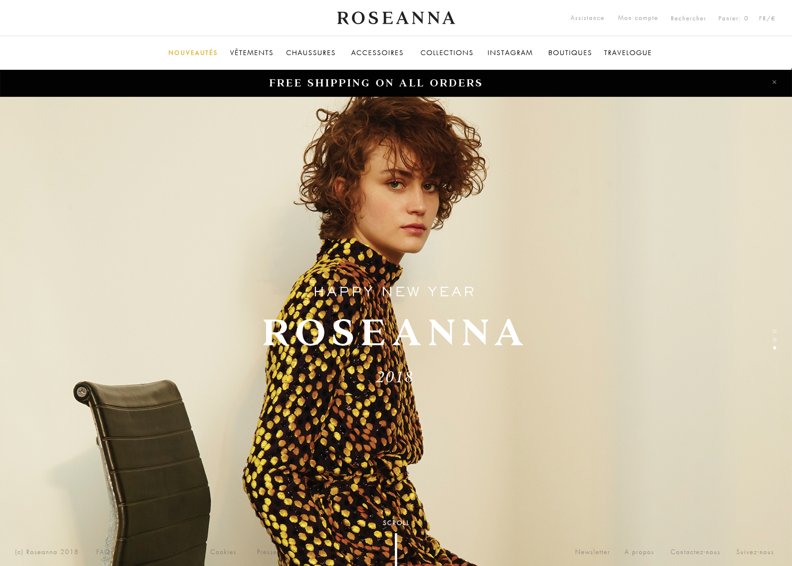Screen dimensions: 792x566
Task: Open the Panier cart link
Action: [733, 19]
